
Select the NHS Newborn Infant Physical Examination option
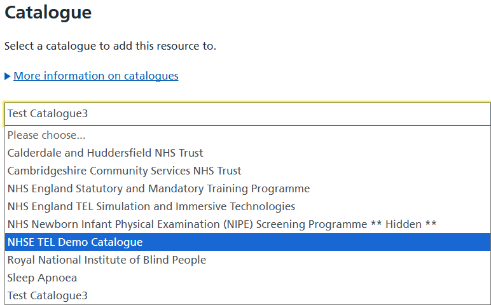pos(247,224)
